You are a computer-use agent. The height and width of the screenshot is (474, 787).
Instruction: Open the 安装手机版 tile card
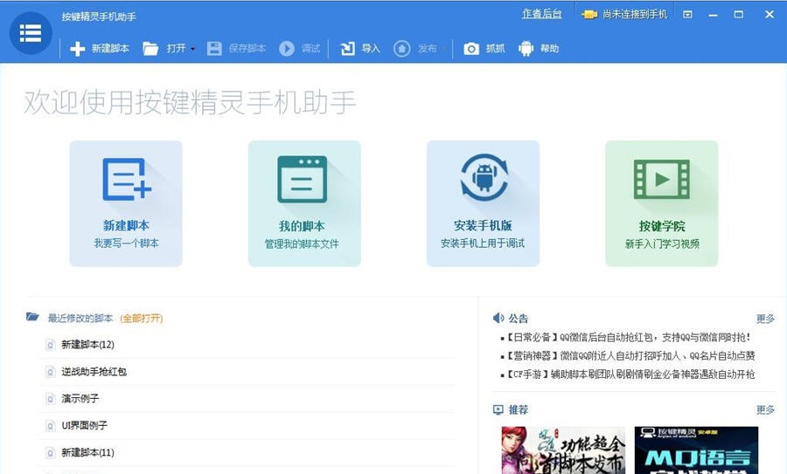pyautogui.click(x=483, y=203)
